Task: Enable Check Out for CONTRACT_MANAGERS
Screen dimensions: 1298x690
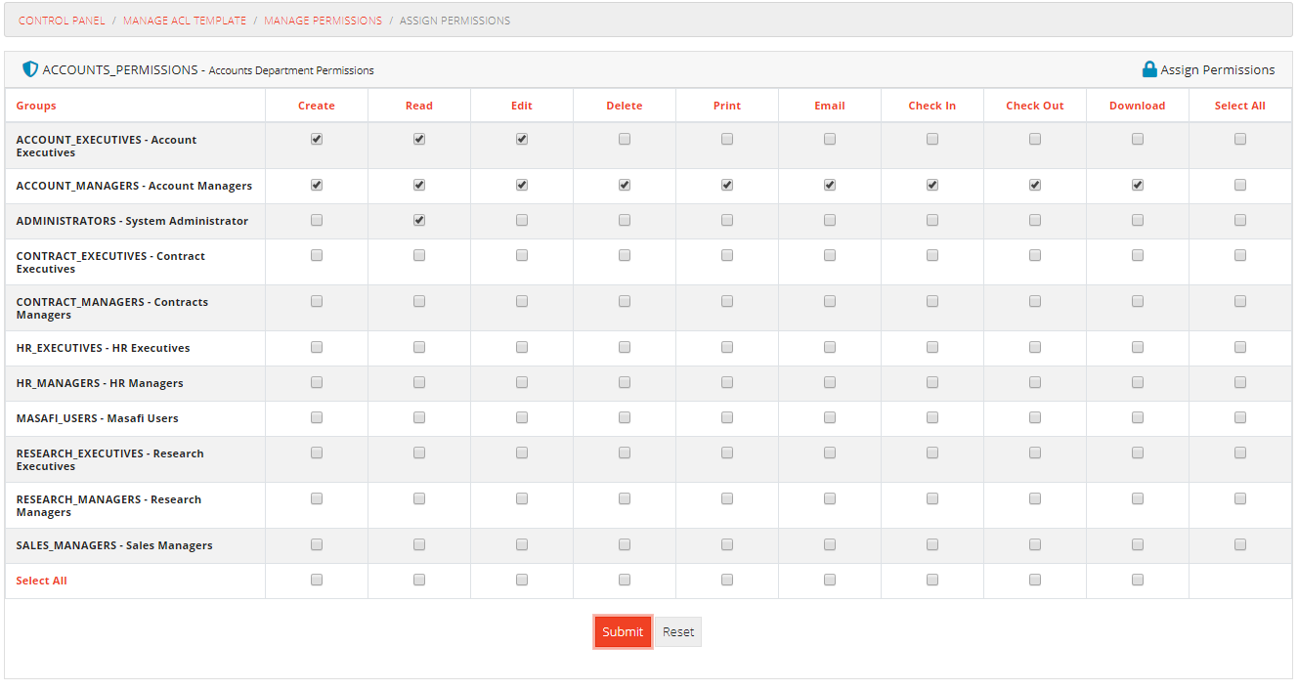Action: (1035, 302)
